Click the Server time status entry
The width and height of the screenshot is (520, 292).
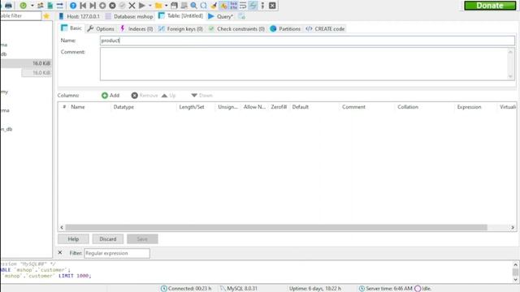tap(385, 289)
